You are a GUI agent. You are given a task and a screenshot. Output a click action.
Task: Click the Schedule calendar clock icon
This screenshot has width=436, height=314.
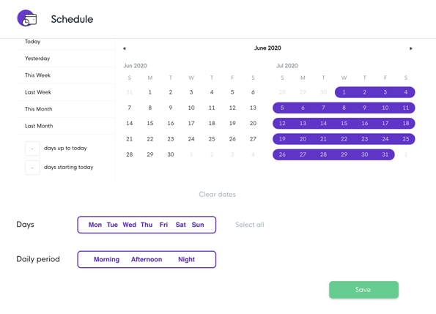click(x=27, y=18)
